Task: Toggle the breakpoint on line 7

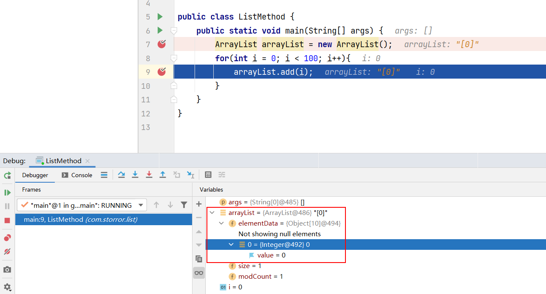Action: 161,44
